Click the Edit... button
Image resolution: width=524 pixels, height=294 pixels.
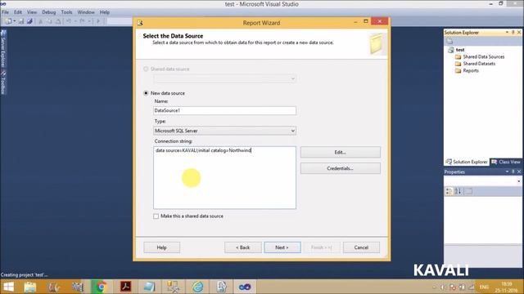341,153
